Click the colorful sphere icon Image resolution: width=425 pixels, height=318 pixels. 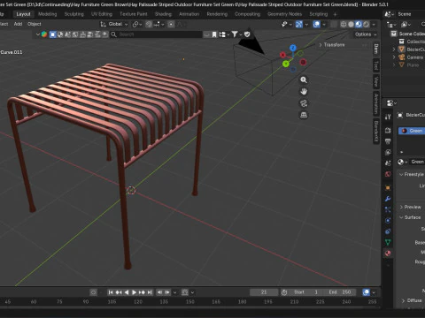click(x=44, y=34)
